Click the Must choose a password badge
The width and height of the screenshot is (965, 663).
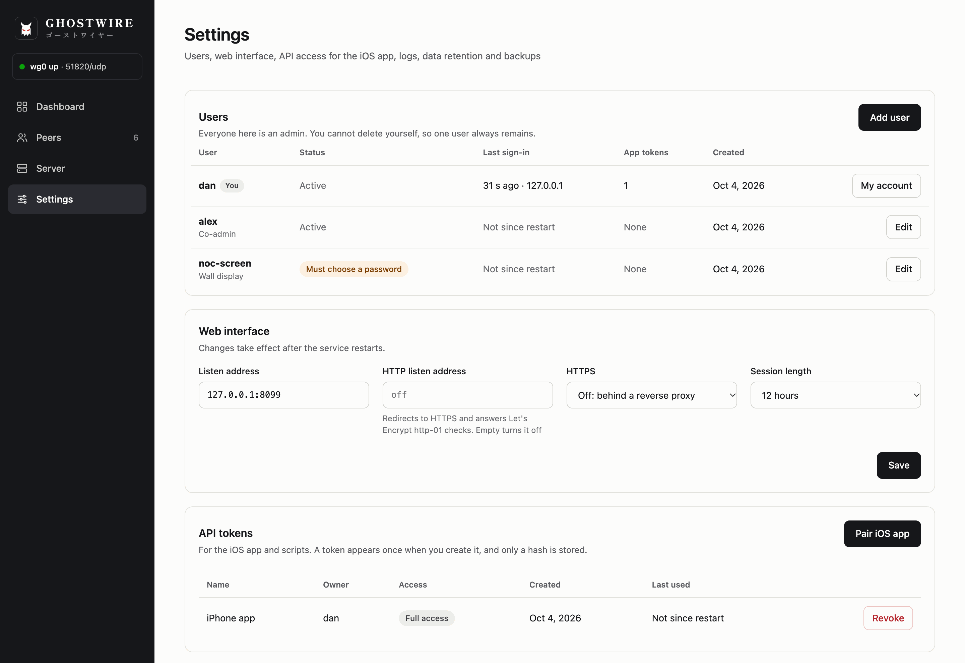(x=354, y=269)
